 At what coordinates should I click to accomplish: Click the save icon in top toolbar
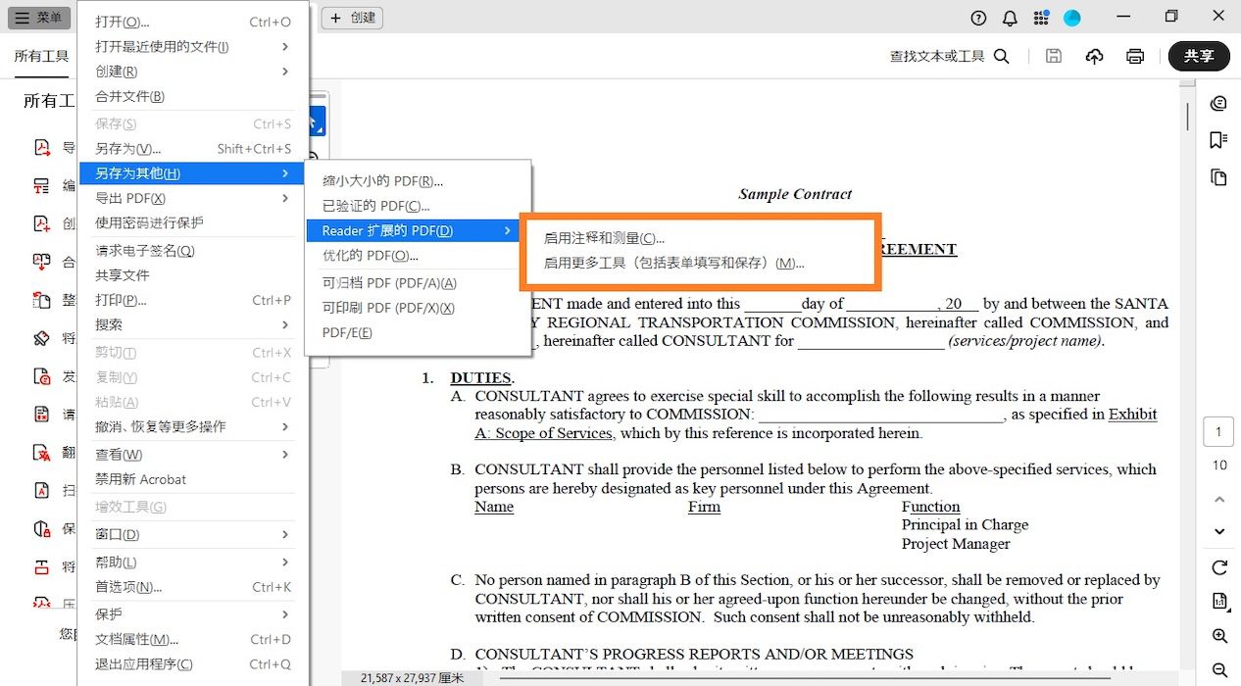[1053, 56]
